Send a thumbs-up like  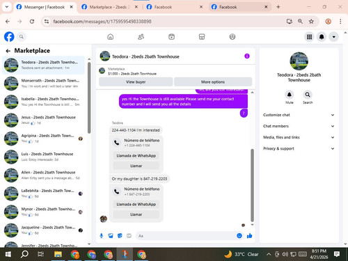[250, 236]
